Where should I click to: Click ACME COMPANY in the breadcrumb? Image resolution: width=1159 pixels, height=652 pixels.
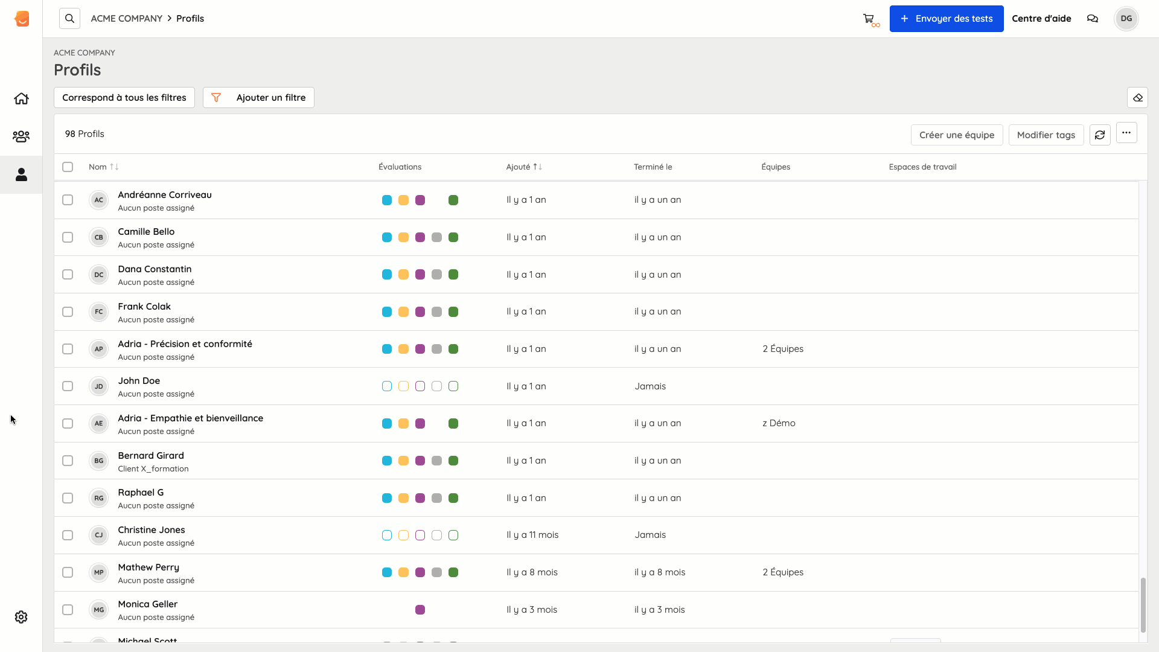click(x=126, y=19)
